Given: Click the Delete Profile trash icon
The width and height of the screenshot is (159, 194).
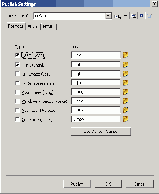Looking at the screenshot, I should coord(150,16).
